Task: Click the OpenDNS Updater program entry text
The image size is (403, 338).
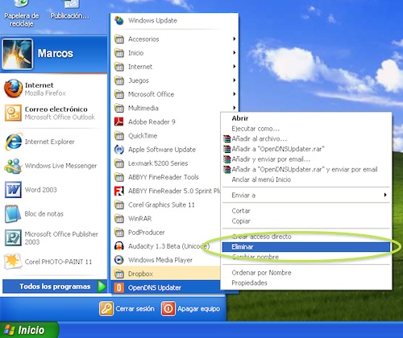Action: 155,287
